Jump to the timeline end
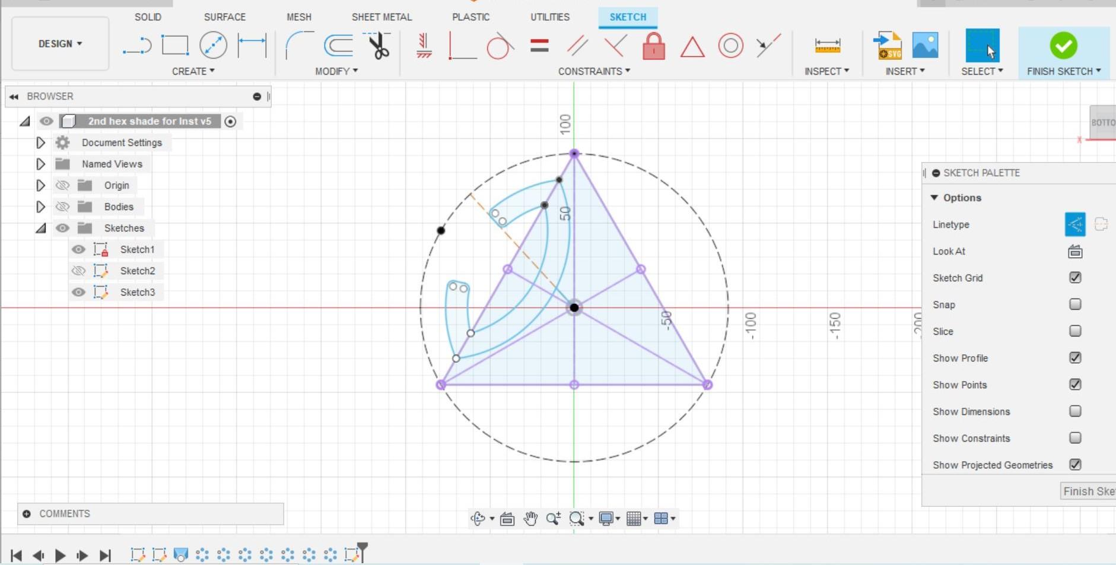The height and width of the screenshot is (565, 1116). tap(105, 556)
